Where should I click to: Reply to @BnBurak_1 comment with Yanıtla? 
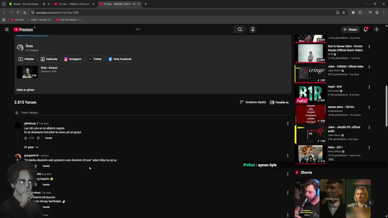[x=48, y=138]
